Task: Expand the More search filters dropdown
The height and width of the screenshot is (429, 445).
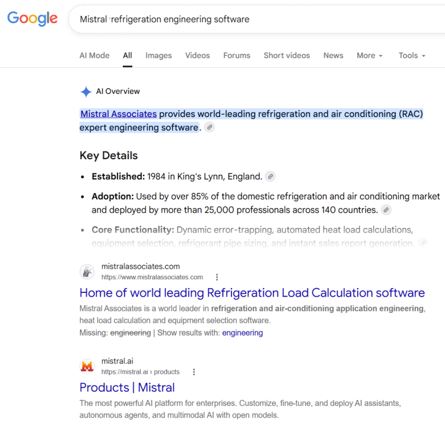Action: [370, 55]
